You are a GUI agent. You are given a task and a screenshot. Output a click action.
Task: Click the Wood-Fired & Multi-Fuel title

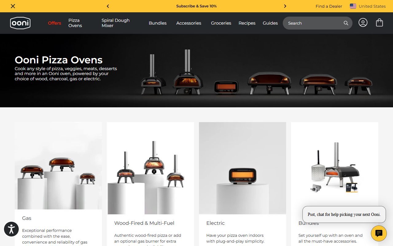click(144, 223)
